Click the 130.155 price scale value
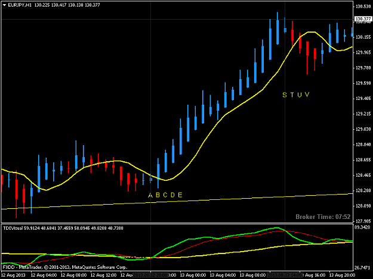The width and height of the screenshot is (373, 279). (363, 37)
